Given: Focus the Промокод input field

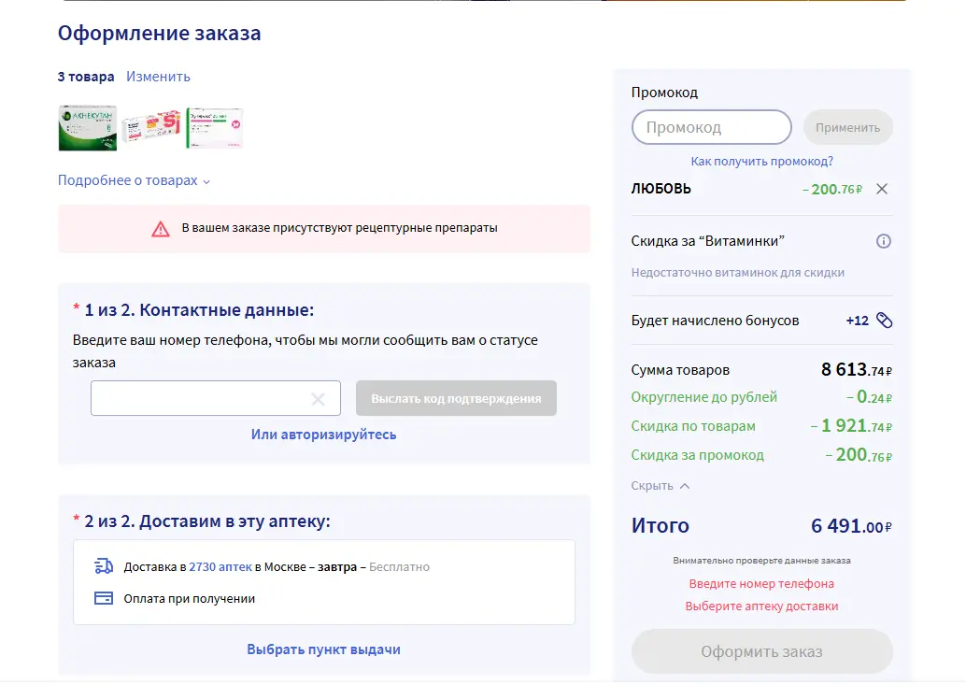Looking at the screenshot, I should (712, 127).
